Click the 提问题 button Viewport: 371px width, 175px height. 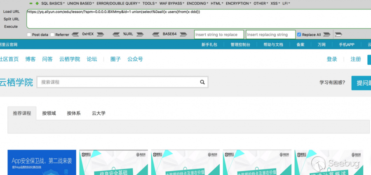(361, 83)
